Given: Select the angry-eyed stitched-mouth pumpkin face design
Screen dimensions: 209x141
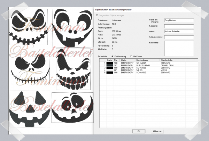Looking at the screenshot, I should click(29, 27).
